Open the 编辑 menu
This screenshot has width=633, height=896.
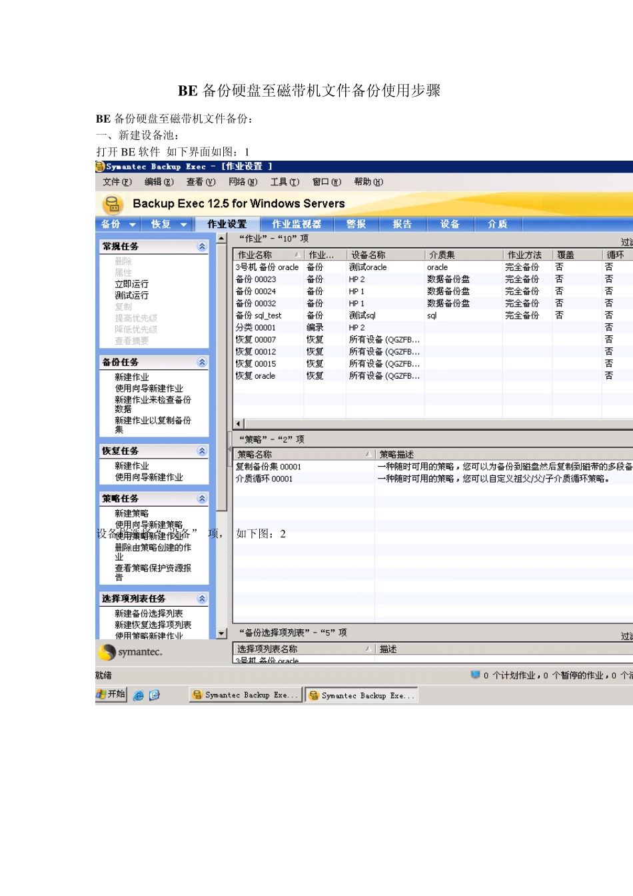159,182
